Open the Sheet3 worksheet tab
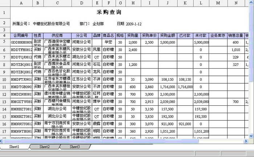The image size is (254, 157). (74, 147)
